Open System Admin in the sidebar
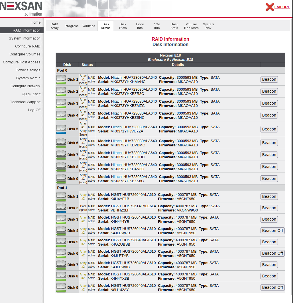 (28, 78)
